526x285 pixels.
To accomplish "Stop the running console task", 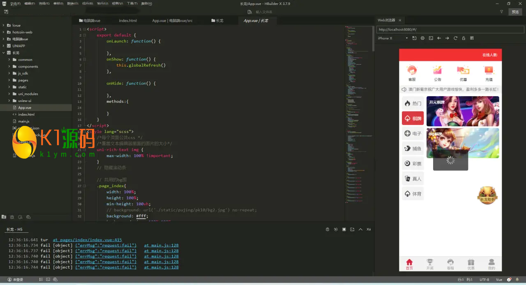I will 344,229.
